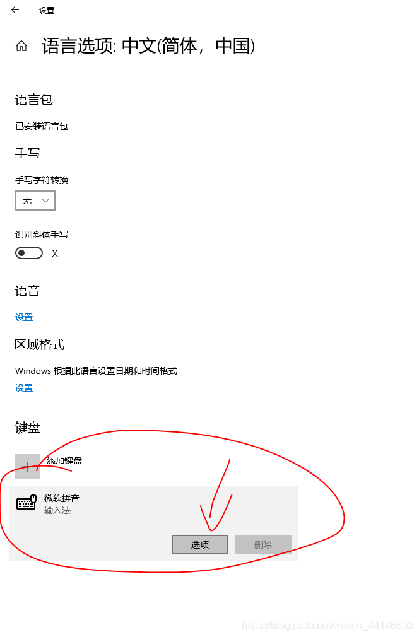The height and width of the screenshot is (637, 419).
Task: Click the 删除 button for 微软拼音
Action: [x=263, y=544]
